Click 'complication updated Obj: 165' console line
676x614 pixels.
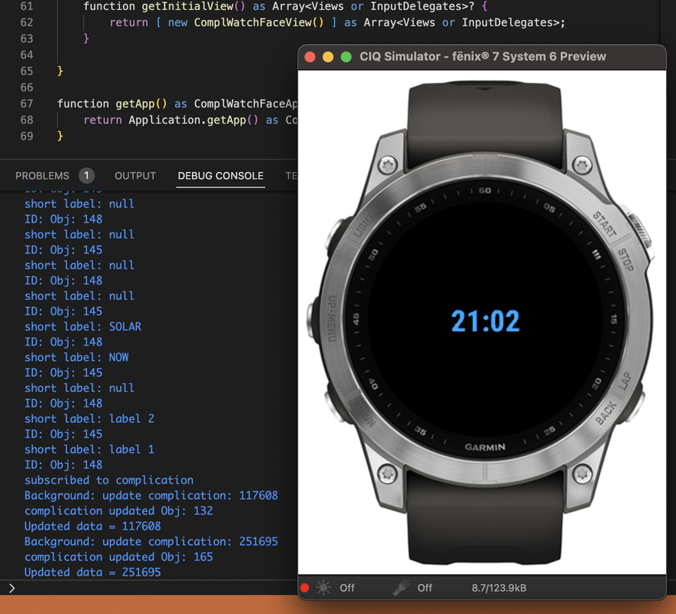tap(118, 556)
